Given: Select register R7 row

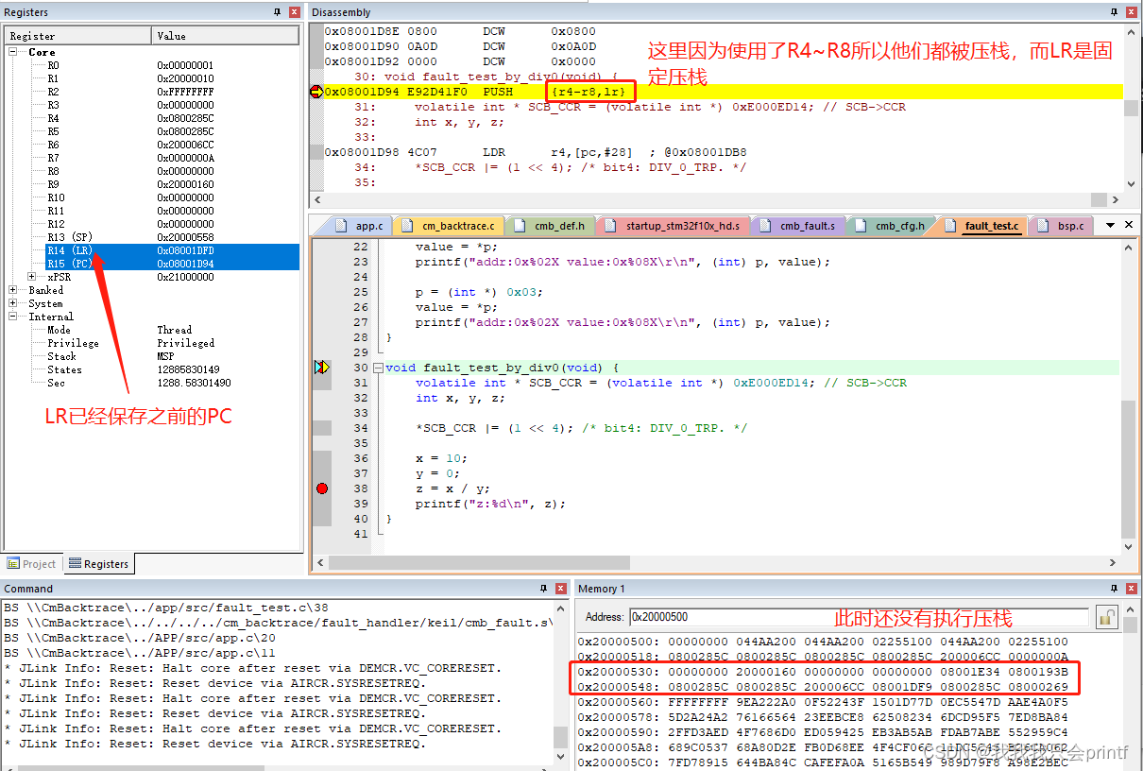Looking at the screenshot, I should click(x=151, y=158).
